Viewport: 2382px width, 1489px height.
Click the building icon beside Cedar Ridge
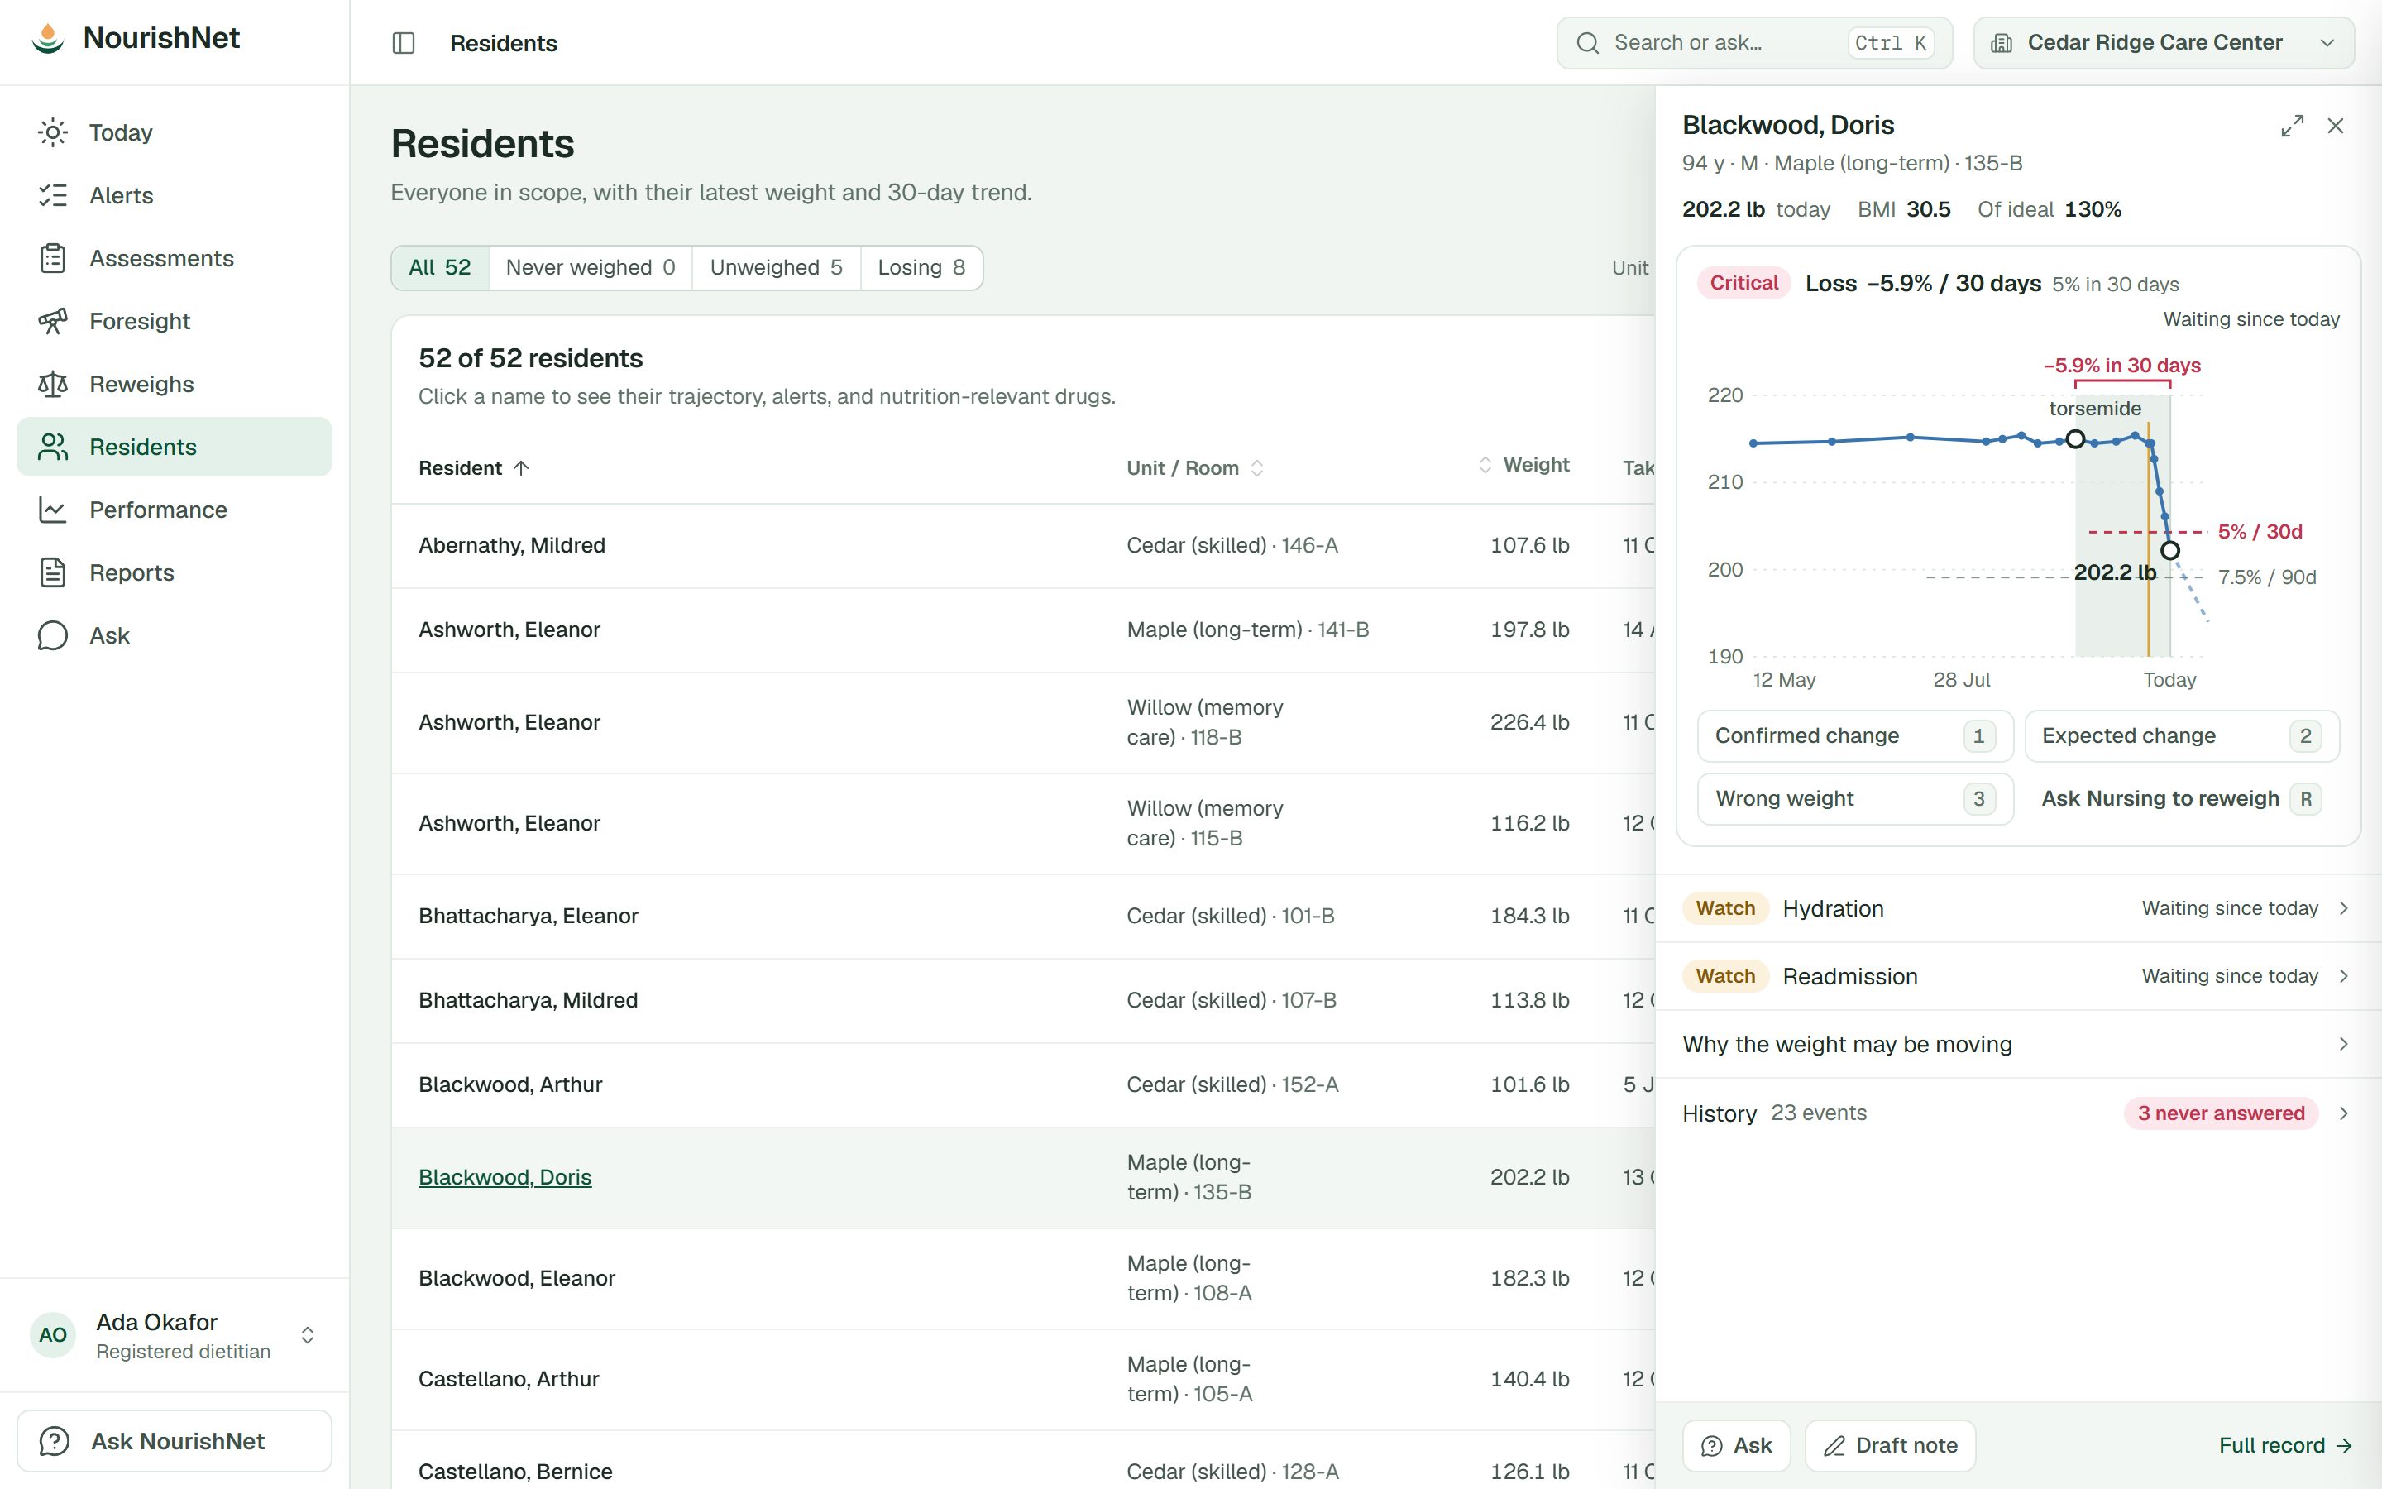(x=2001, y=42)
